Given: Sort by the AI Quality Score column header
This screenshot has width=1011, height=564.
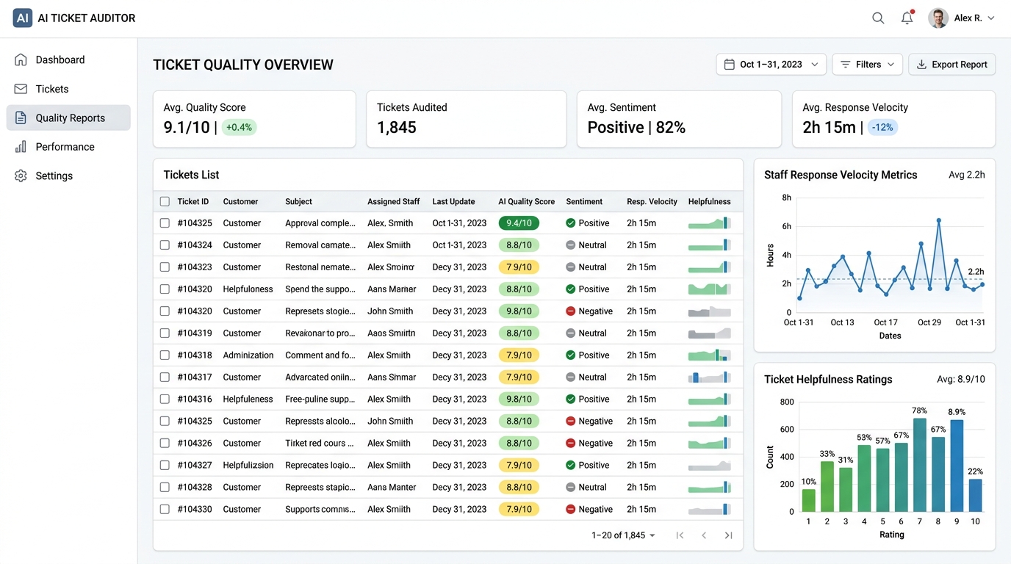Looking at the screenshot, I should (526, 201).
